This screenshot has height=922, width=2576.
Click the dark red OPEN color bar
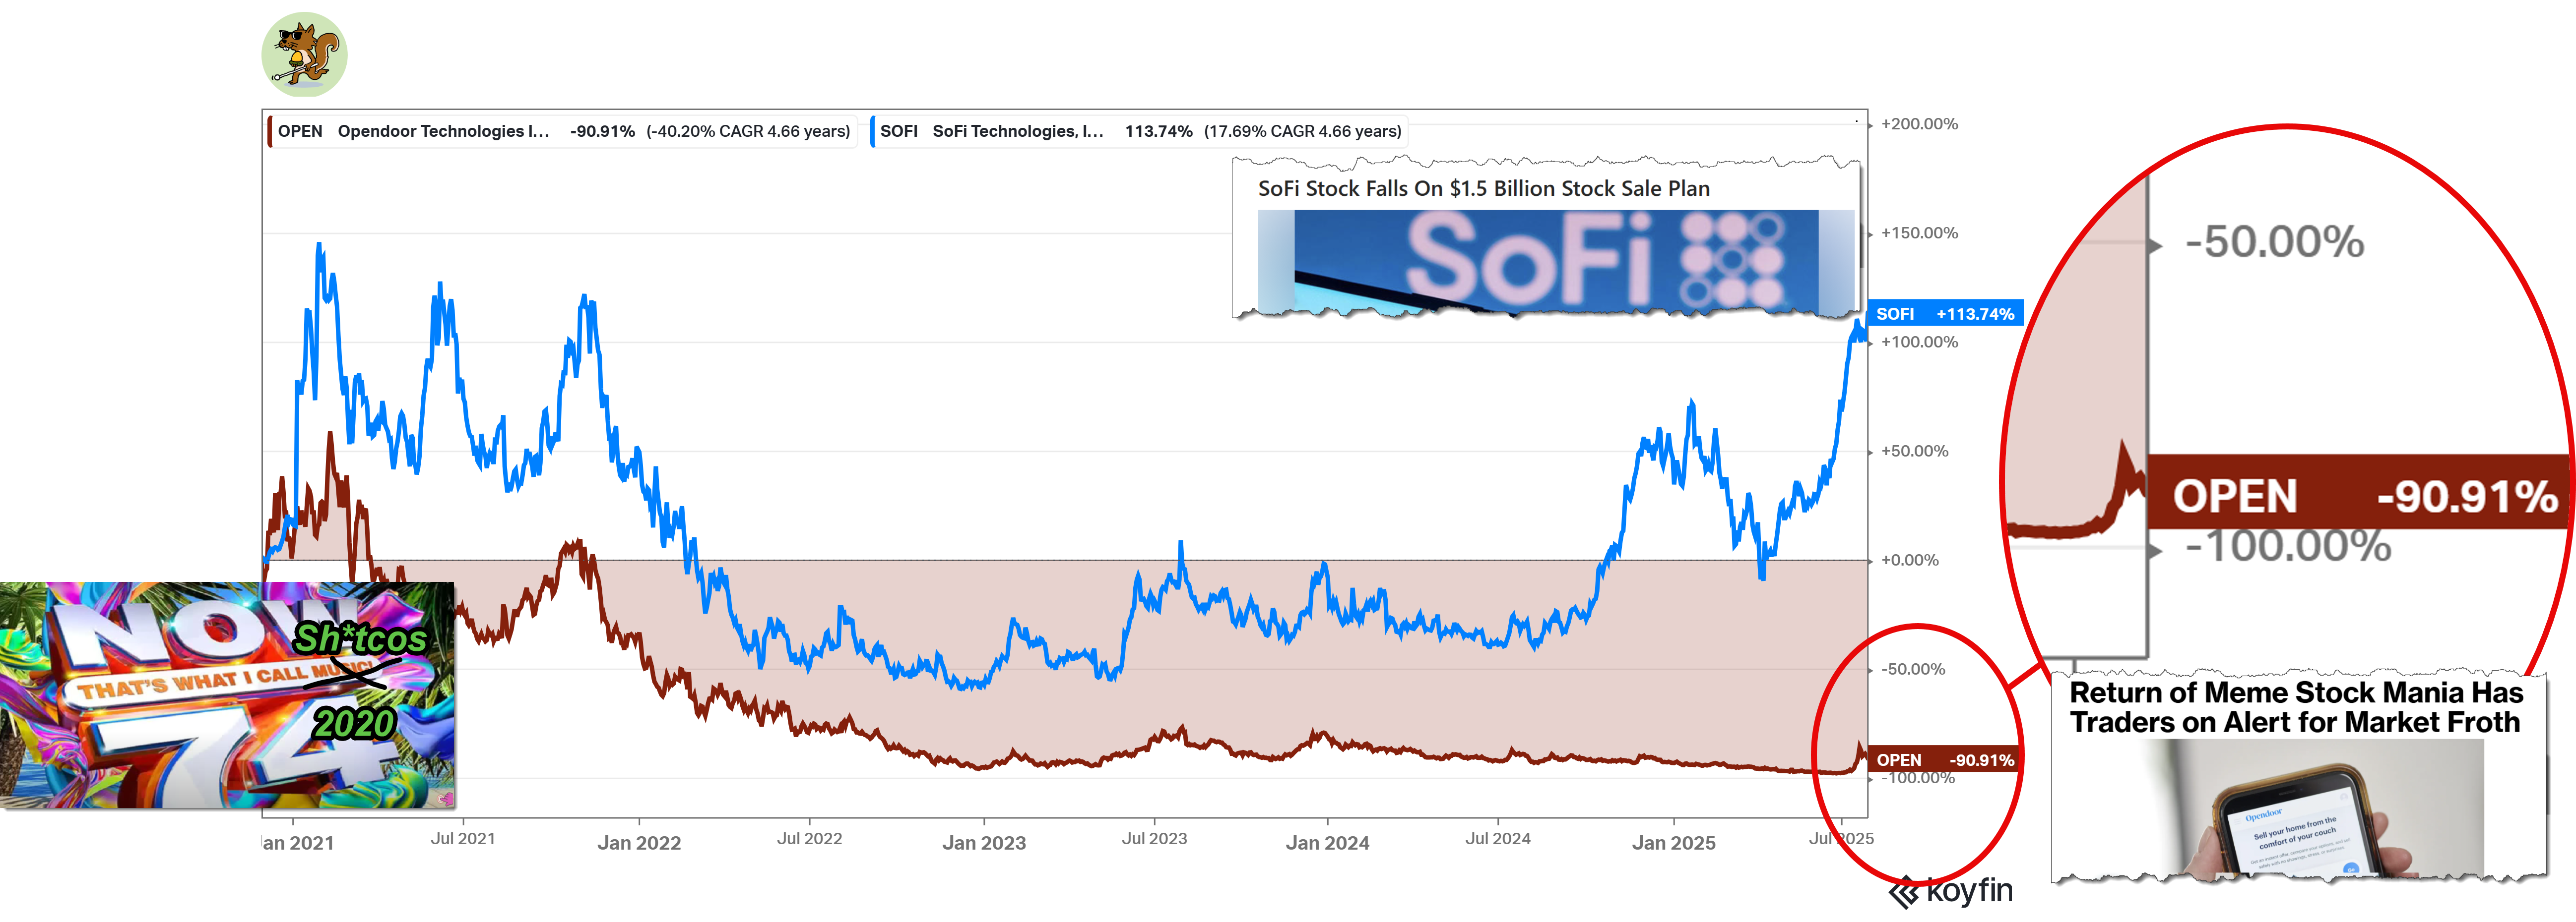coord(270,132)
